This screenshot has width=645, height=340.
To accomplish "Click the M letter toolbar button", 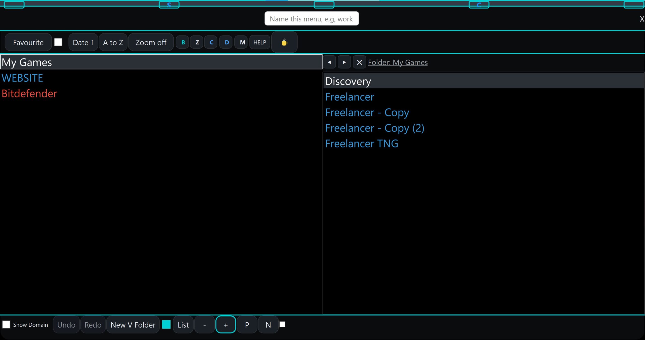I will 242,42.
